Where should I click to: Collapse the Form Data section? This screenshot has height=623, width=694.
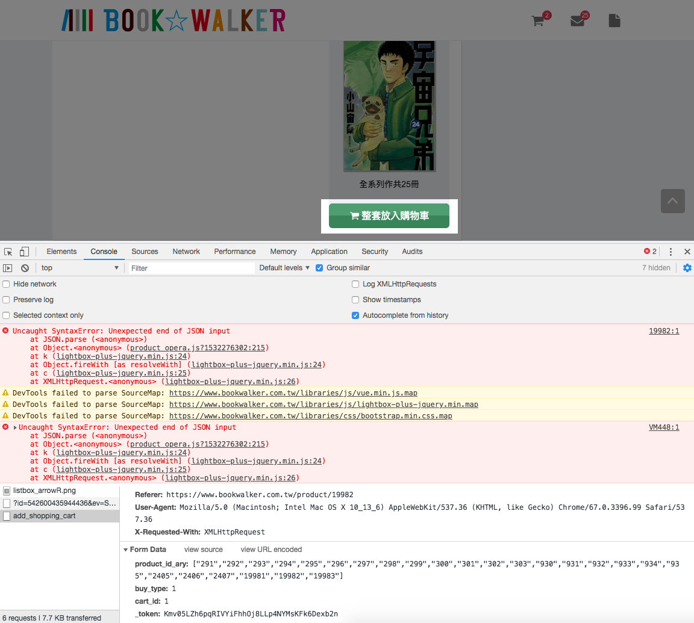click(x=126, y=550)
